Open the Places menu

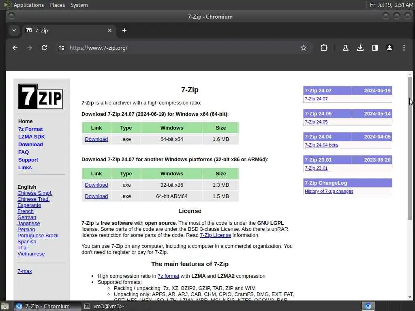coord(57,5)
